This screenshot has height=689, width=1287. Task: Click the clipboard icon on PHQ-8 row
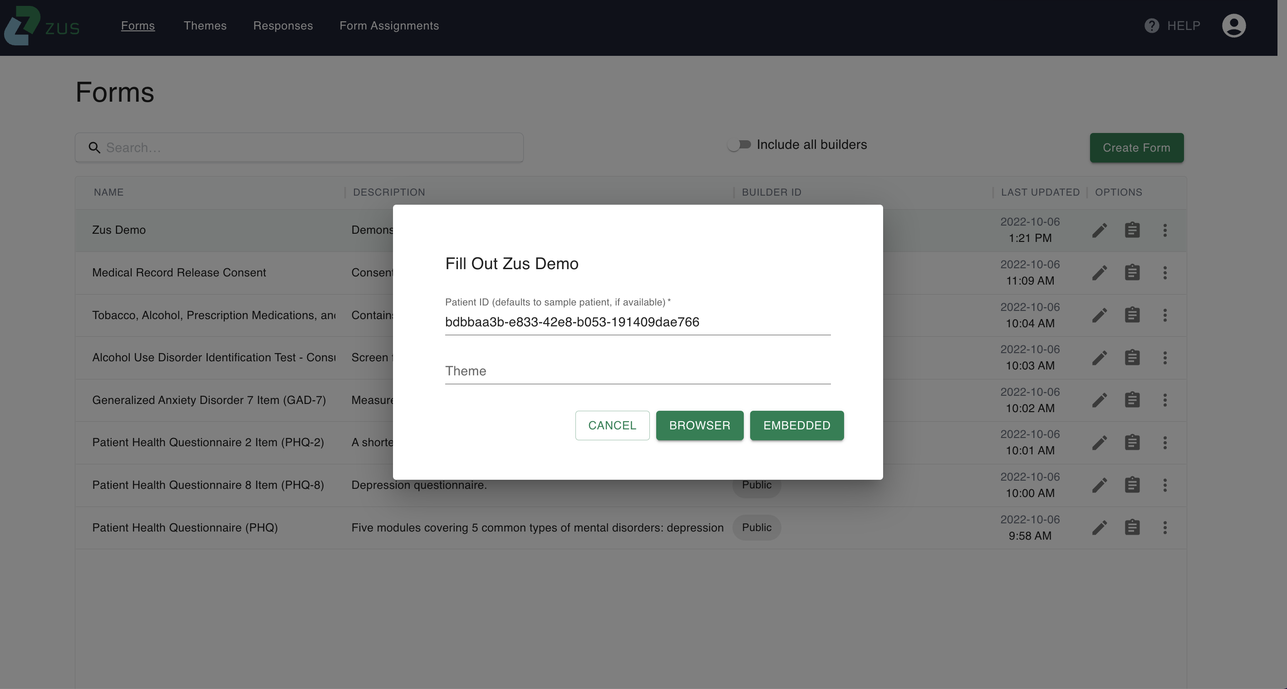pyautogui.click(x=1132, y=485)
